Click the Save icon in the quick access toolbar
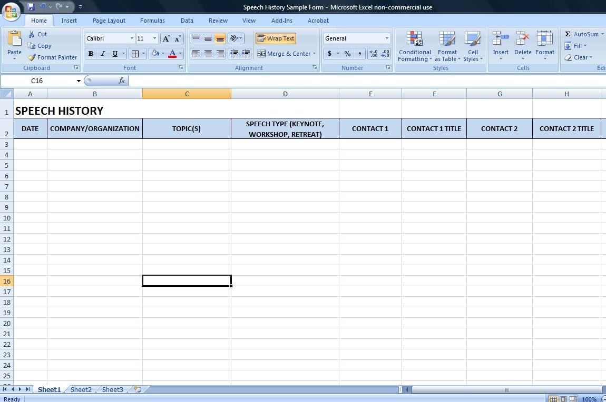606x402 pixels. coord(31,7)
